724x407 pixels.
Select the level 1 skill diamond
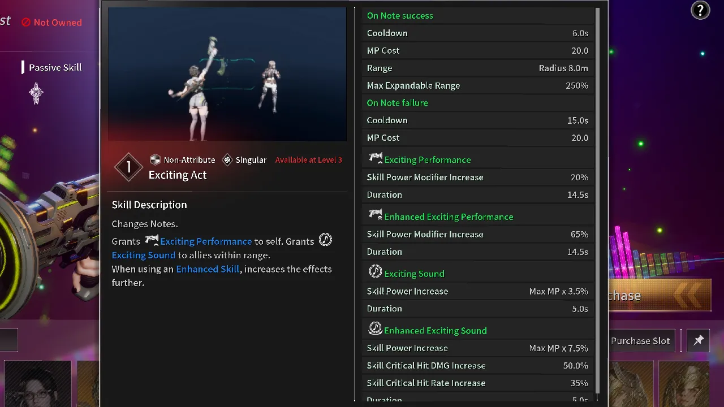tap(128, 167)
